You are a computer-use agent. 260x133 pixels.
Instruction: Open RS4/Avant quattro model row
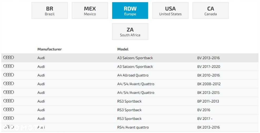point(130,127)
